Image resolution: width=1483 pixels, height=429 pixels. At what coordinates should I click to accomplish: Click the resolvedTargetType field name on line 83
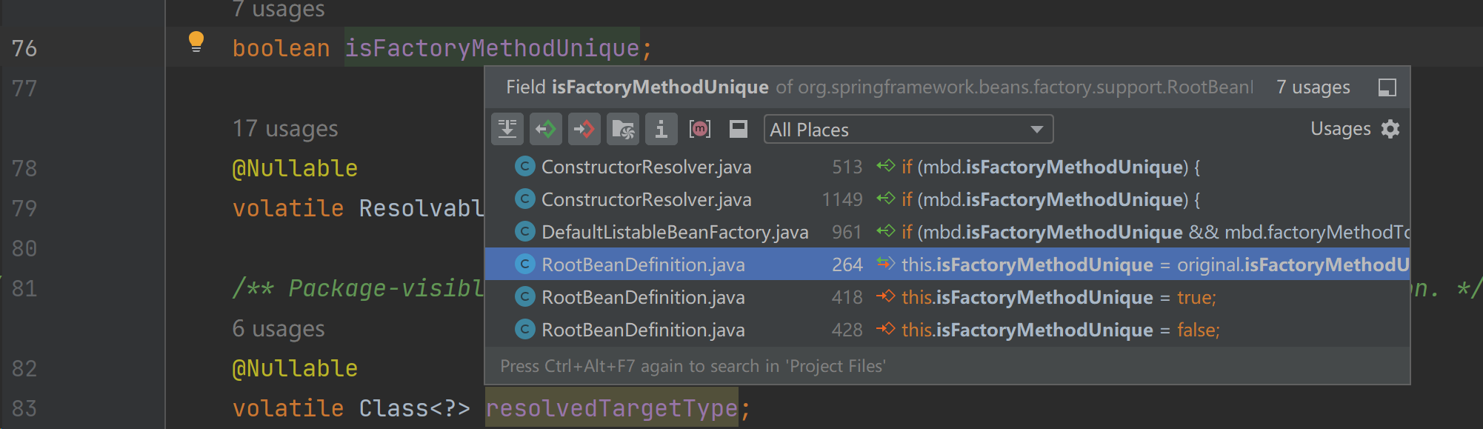tap(611, 408)
